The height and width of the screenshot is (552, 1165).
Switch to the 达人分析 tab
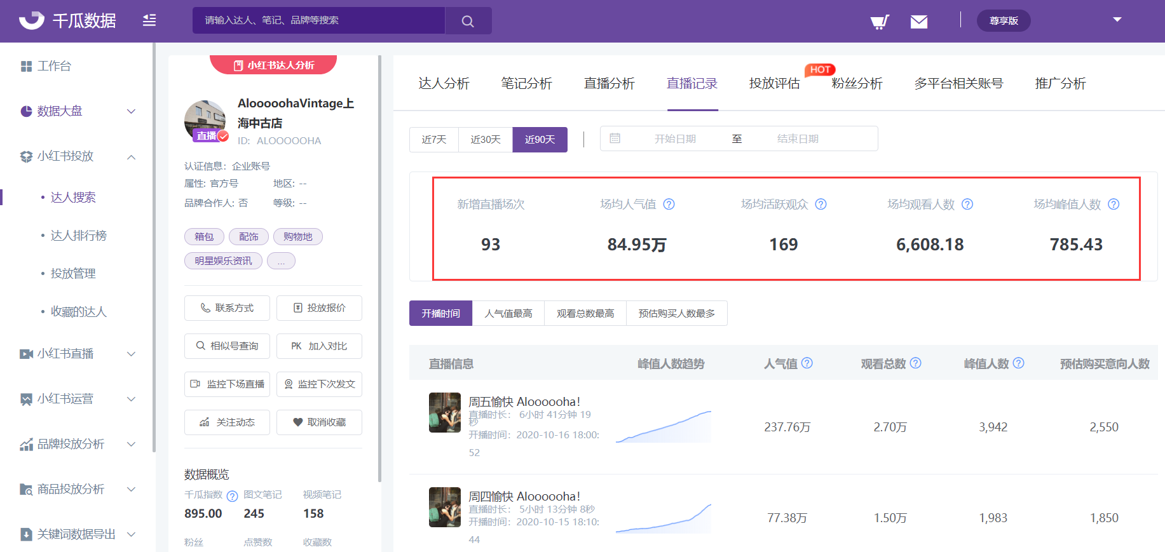coord(444,84)
